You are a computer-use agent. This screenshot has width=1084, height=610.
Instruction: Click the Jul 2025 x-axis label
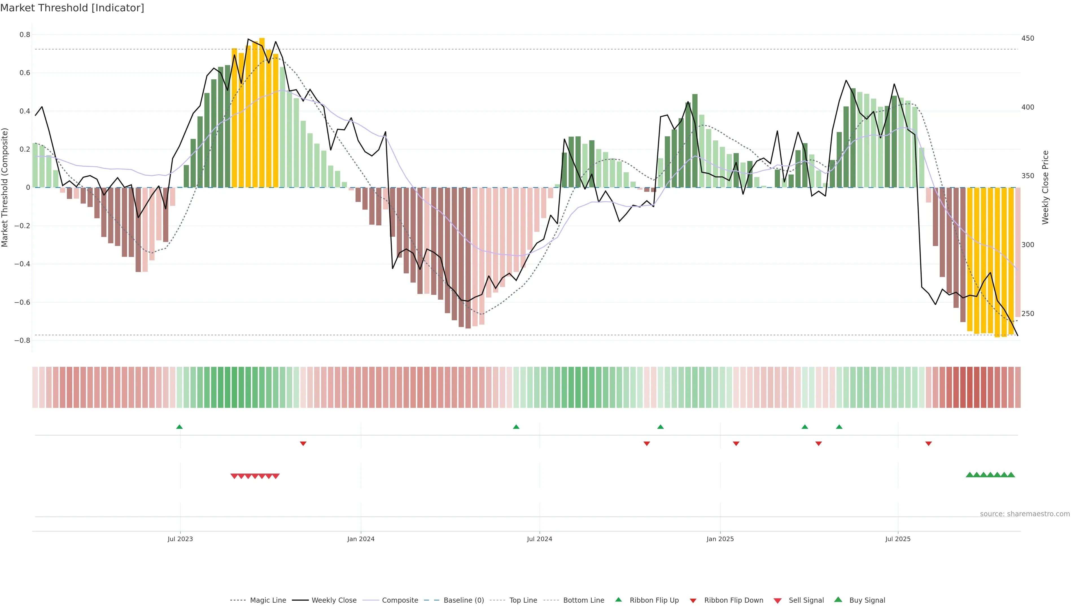click(898, 539)
